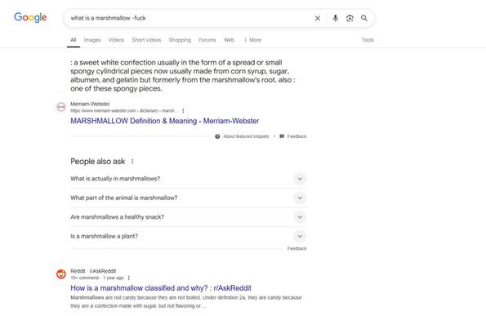
Task: Start voice search with microphone icon
Action: [335, 18]
